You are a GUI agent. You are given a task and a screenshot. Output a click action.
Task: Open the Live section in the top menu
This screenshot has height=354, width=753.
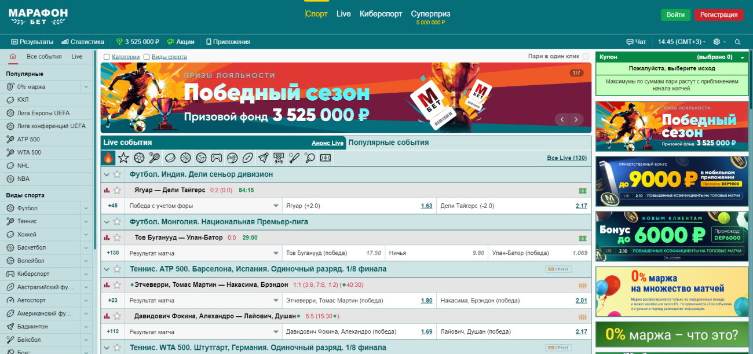(x=344, y=14)
